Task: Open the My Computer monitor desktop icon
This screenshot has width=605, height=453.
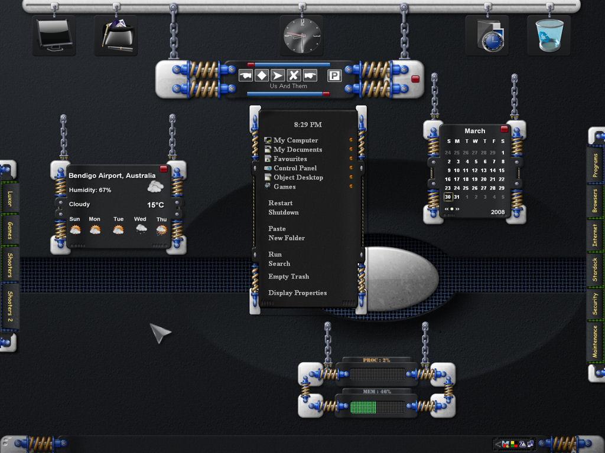Action: [x=54, y=35]
